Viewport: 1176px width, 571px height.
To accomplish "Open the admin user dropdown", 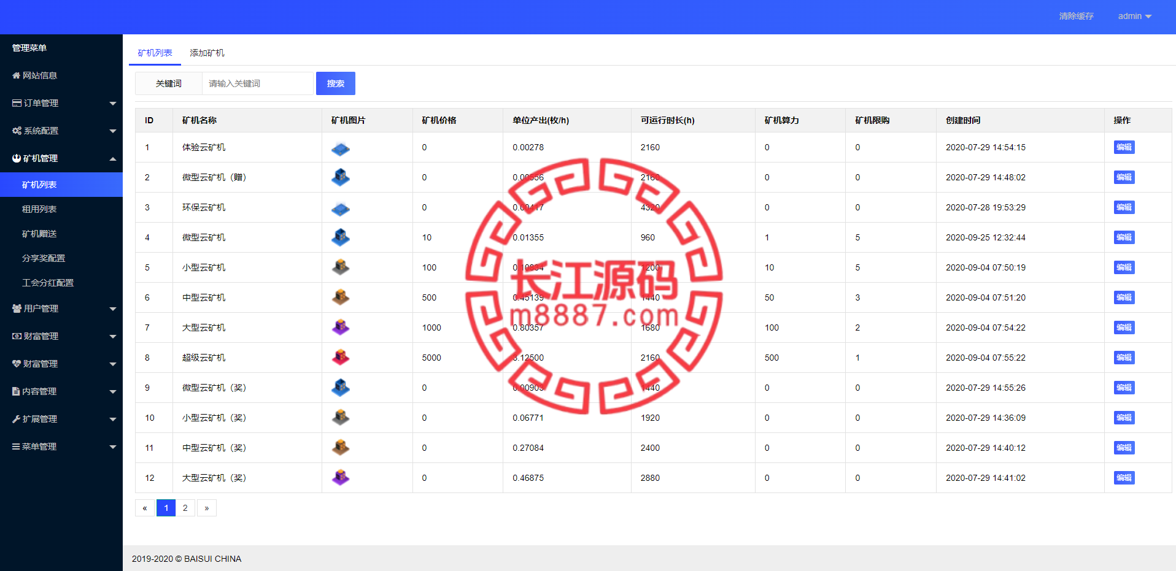I will pyautogui.click(x=1134, y=16).
